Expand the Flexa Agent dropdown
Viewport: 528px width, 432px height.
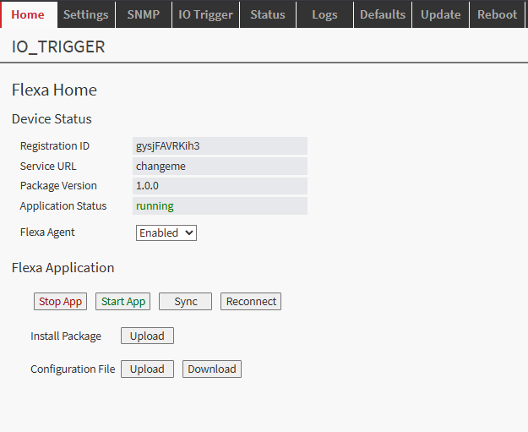(x=166, y=232)
